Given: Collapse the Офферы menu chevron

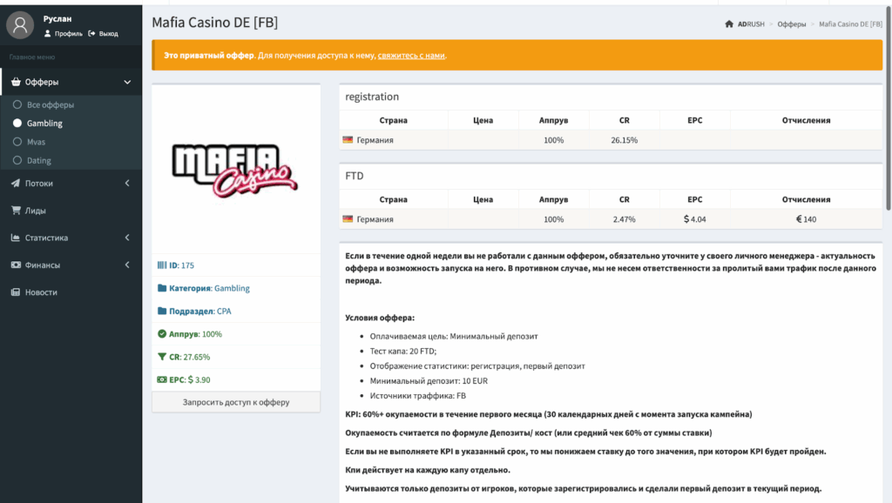Looking at the screenshot, I should click(127, 82).
